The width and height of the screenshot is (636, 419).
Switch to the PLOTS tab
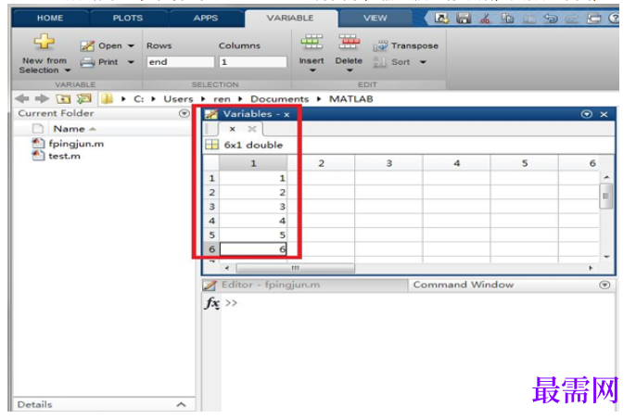(128, 19)
